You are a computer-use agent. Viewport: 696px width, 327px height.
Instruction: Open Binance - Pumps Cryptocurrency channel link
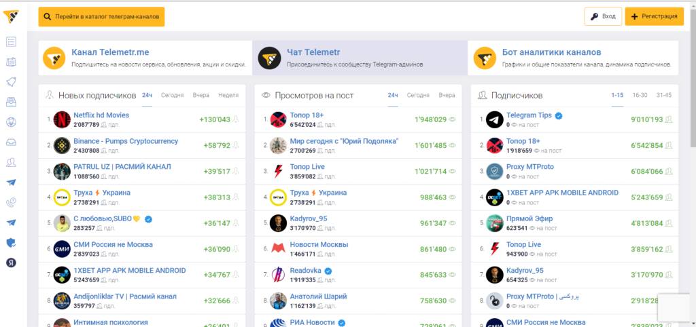pyautogui.click(x=126, y=141)
